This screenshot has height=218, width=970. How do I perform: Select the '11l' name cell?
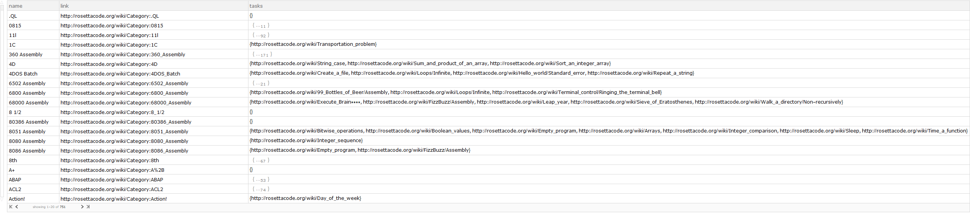click(33, 35)
